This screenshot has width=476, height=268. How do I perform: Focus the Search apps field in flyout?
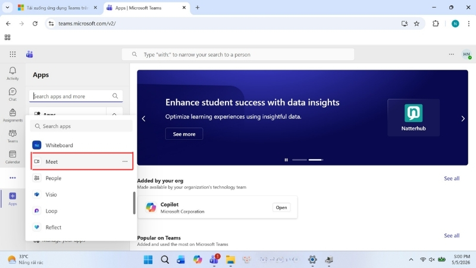[x=82, y=126]
